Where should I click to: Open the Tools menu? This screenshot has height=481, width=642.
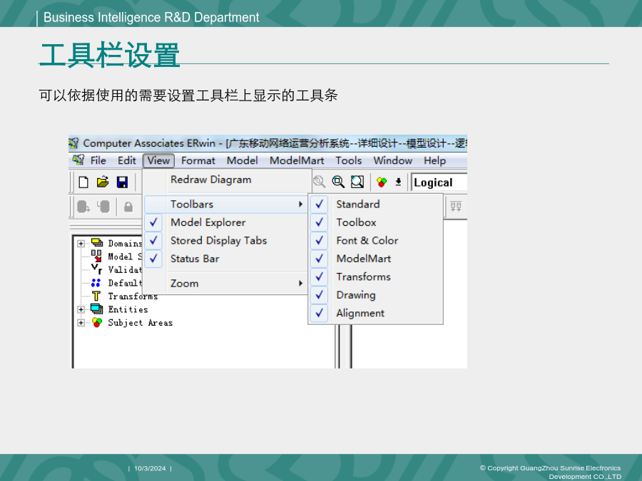coord(349,160)
